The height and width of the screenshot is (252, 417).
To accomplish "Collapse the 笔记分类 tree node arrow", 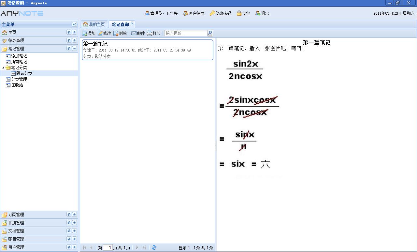I will coord(3,67).
